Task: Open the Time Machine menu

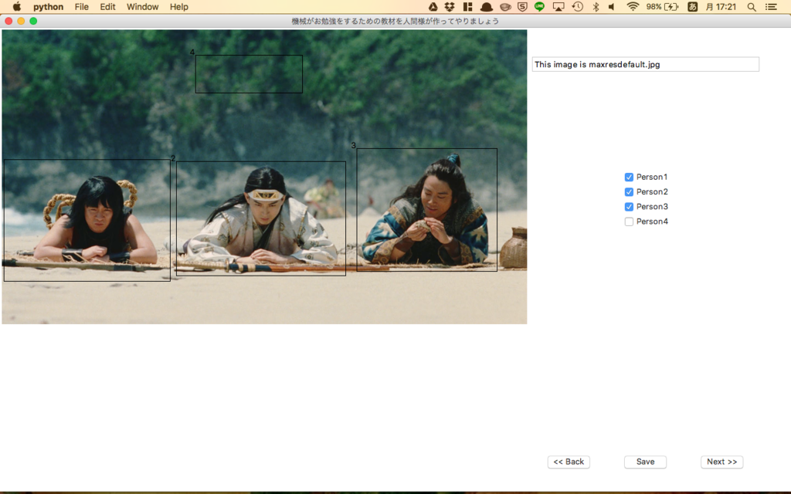Action: click(578, 6)
